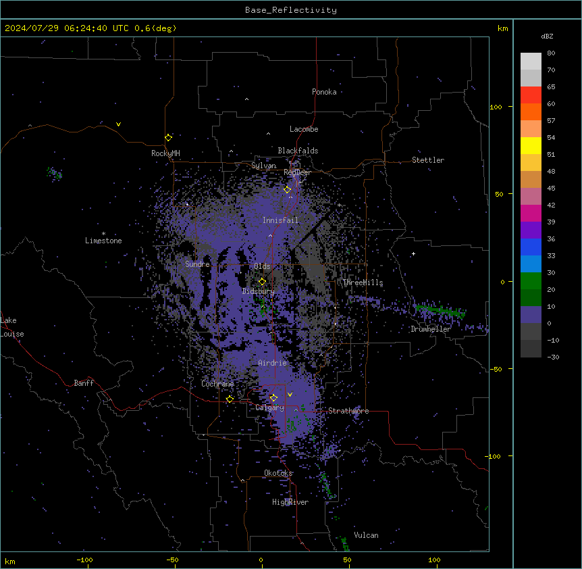This screenshot has height=569, width=582.
Task: Click the Innisfail city label
Action: pos(281,220)
